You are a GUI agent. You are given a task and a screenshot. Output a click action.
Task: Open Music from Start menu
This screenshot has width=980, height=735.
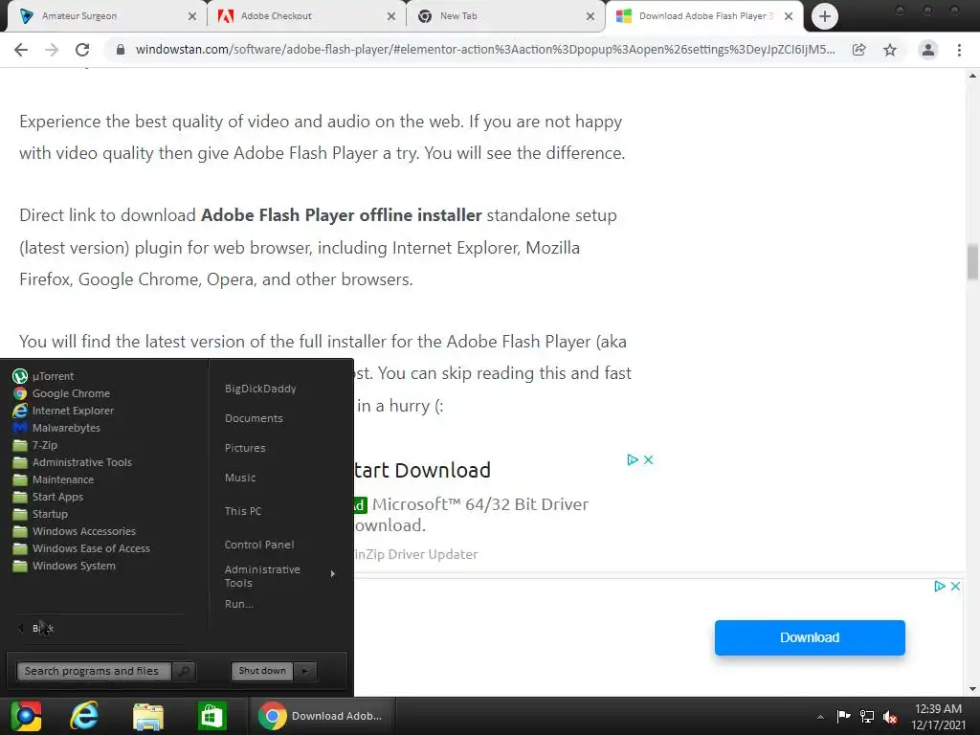click(240, 478)
